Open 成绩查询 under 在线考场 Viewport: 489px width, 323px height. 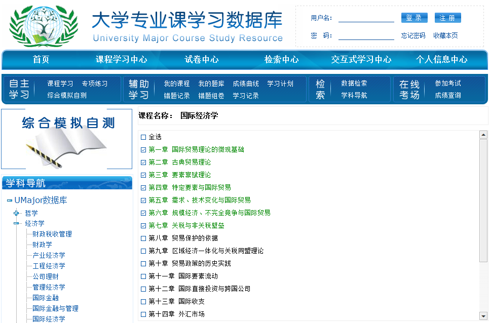point(447,95)
